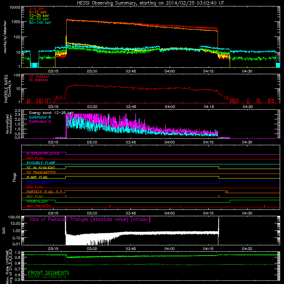The width and height of the screenshot is (284, 284).
Task: Click the 0.9 tick on livetime axis
Action: (x=17, y=258)
